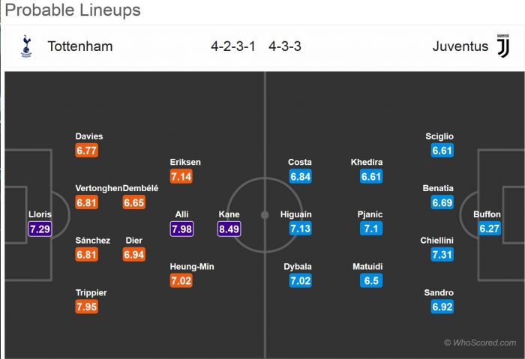Select Higuaín's 7.13 rating badge

(300, 229)
